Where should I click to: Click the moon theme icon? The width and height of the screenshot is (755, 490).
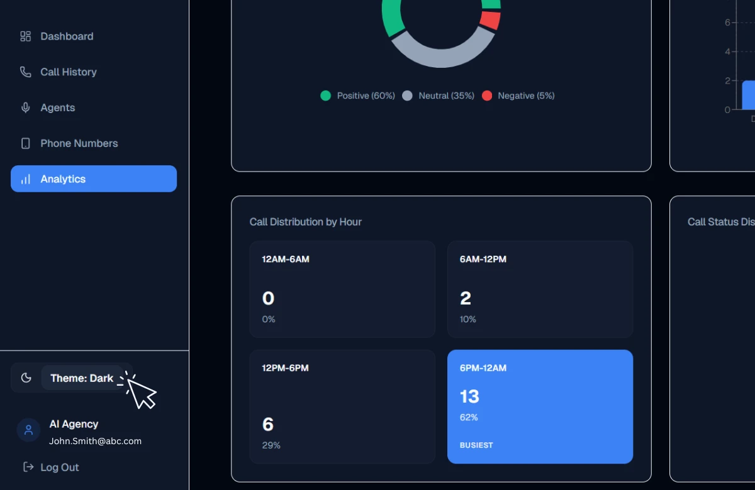26,378
